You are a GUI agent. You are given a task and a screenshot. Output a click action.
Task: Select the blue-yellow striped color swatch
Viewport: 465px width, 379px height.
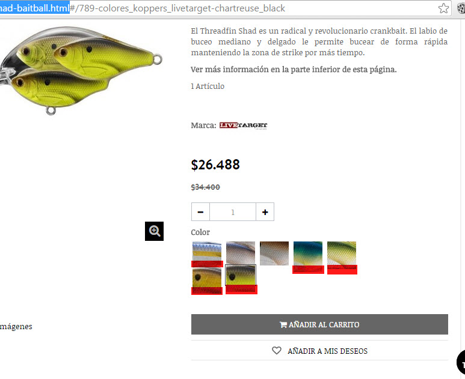pyautogui.click(x=207, y=253)
